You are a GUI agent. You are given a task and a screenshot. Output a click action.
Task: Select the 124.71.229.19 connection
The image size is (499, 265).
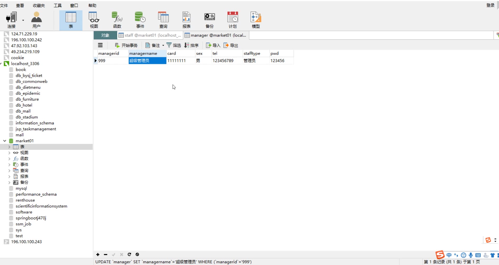24,34
